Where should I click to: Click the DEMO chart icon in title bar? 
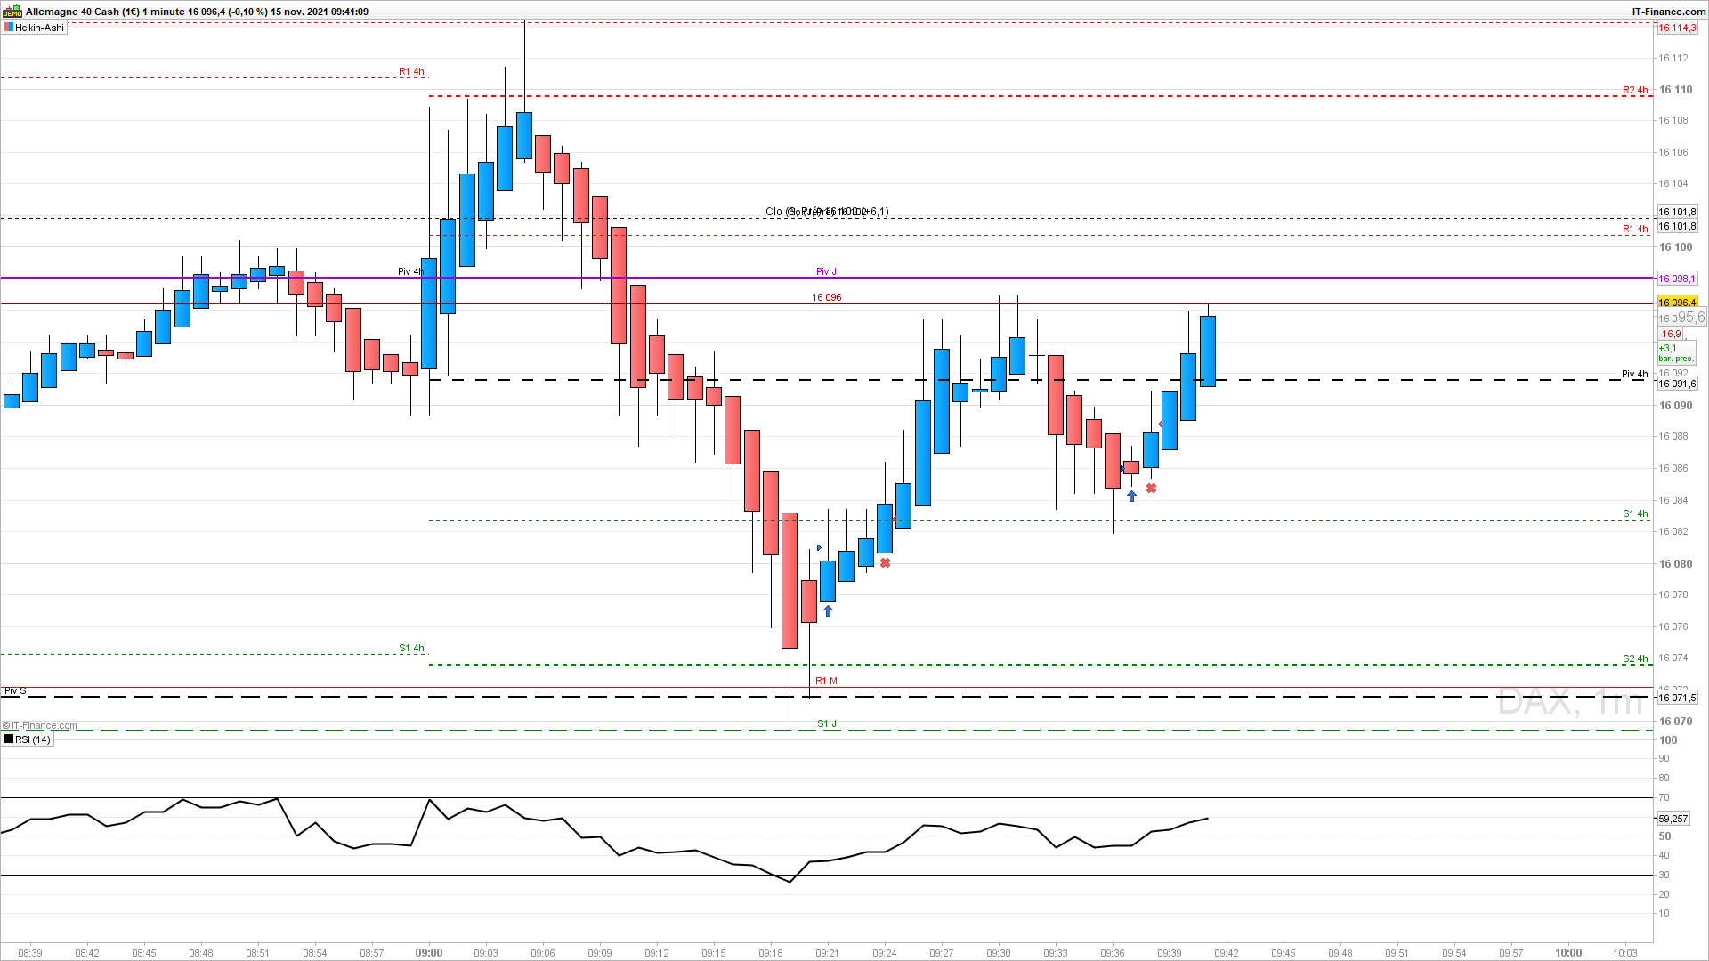(x=12, y=12)
